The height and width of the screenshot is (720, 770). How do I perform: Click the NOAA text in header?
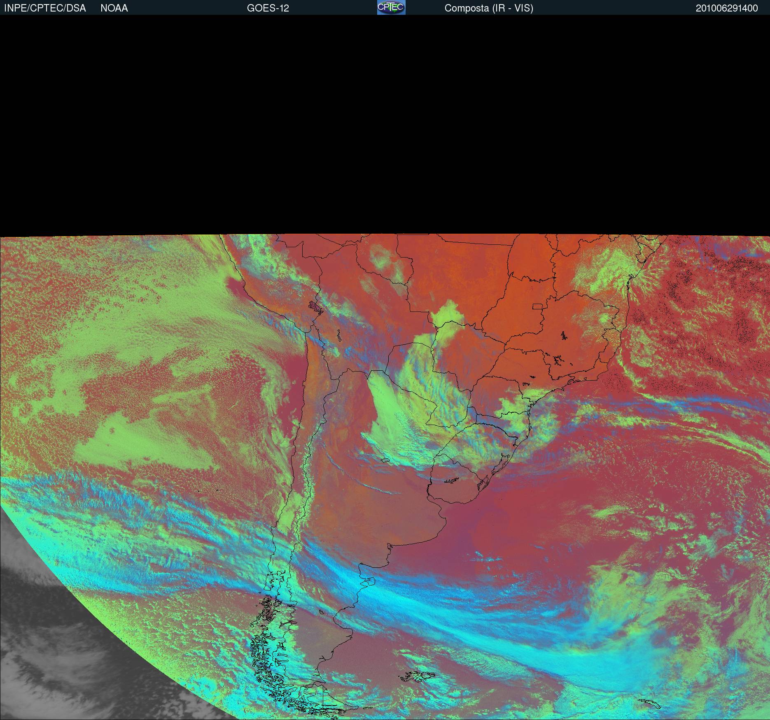click(x=114, y=8)
